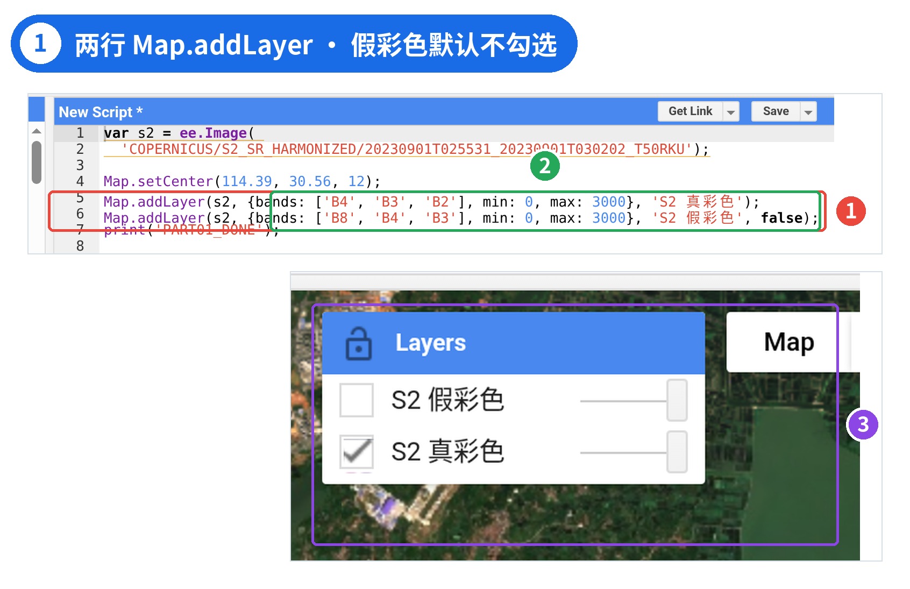
Task: Click the false keyword in line 6
Action: (781, 218)
